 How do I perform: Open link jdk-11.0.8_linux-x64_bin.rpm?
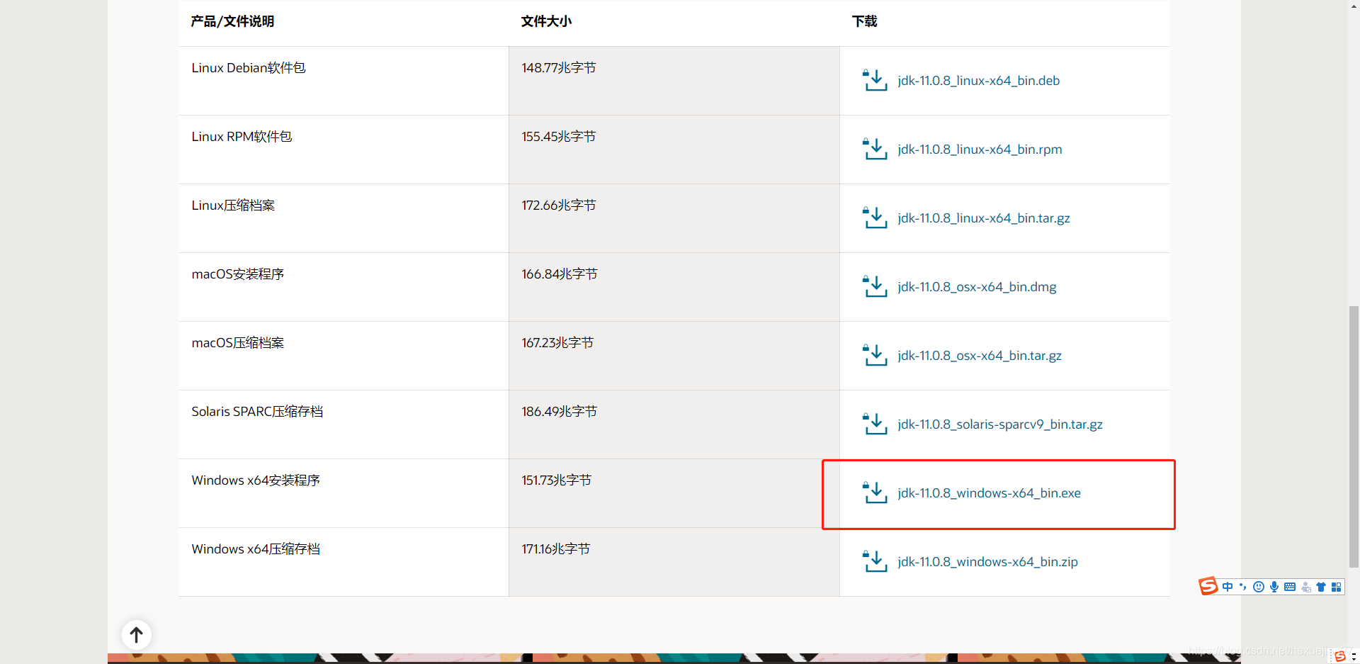pyautogui.click(x=980, y=150)
